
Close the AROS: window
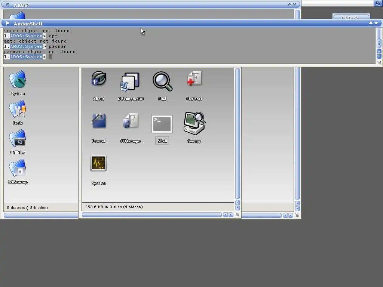click(x=7, y=4)
